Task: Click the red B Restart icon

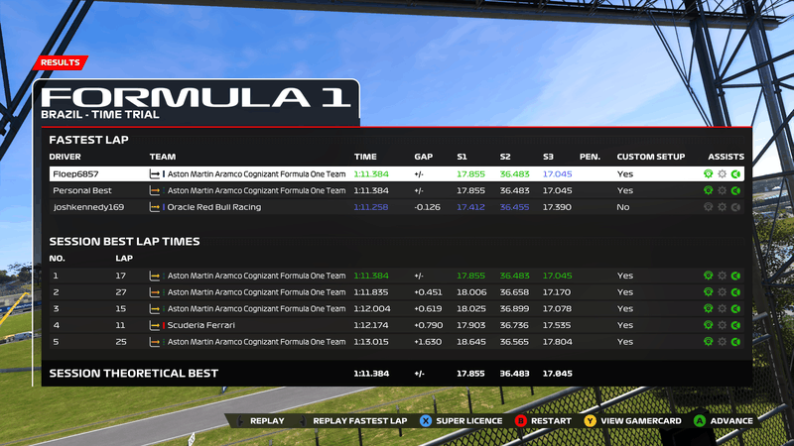Action: [520, 420]
